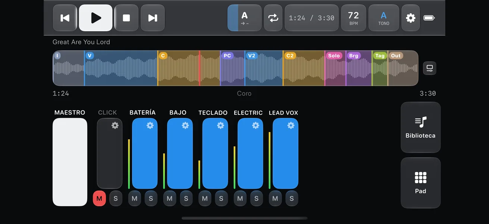Toggle the loop repeat icon

273,18
